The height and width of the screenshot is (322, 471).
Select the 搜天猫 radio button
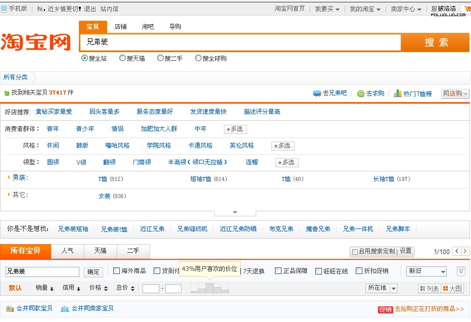point(122,58)
